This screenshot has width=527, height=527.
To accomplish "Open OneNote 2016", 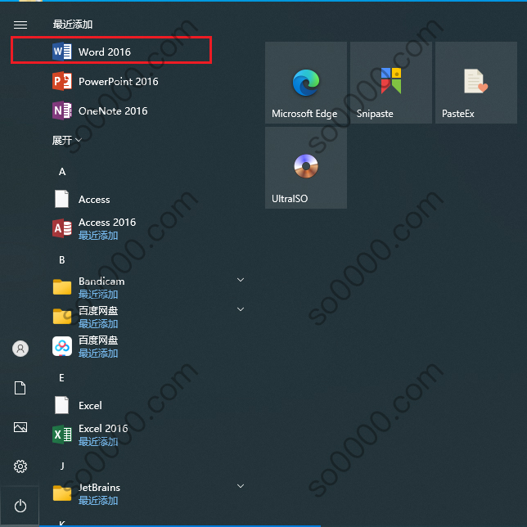I will coord(146,111).
